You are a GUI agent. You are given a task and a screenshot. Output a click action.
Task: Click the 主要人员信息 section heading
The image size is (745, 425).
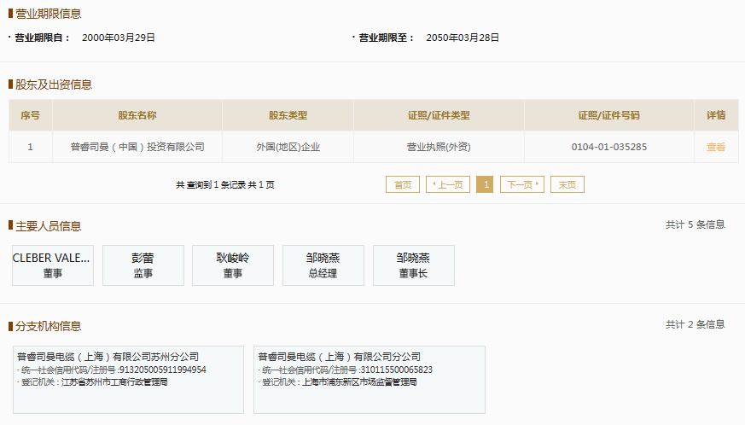(49, 226)
